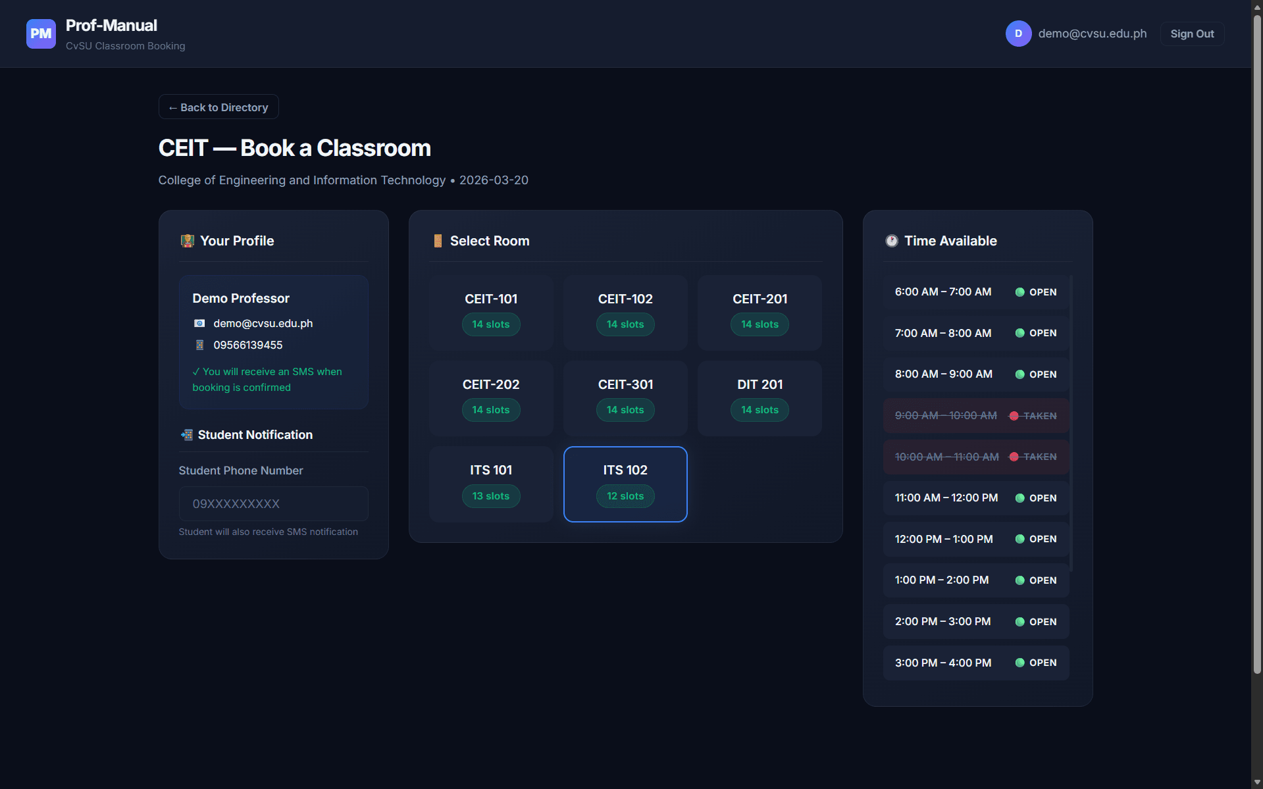Click the Prof-Manual title link

pos(111,26)
